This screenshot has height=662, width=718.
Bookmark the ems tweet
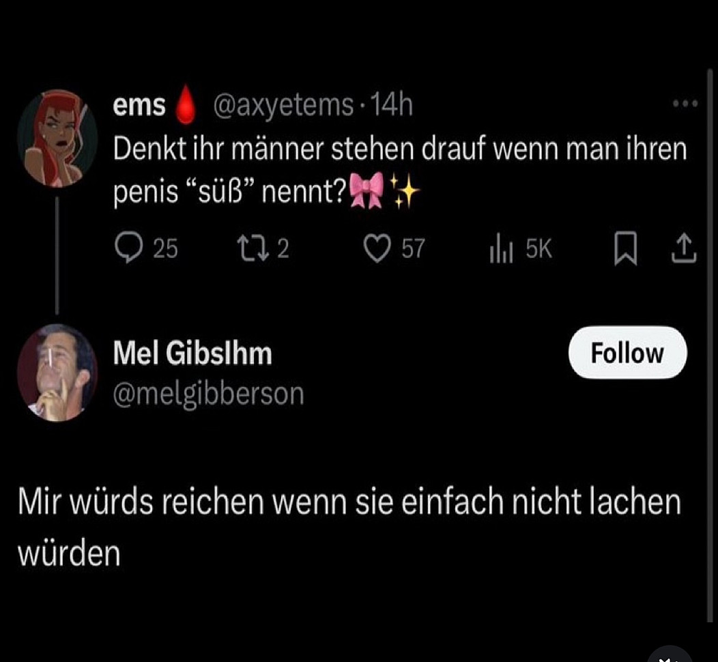click(x=625, y=248)
